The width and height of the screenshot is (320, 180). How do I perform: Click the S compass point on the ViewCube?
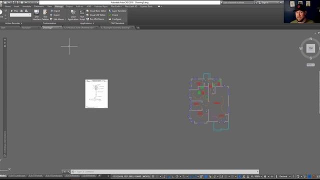tap(310, 58)
